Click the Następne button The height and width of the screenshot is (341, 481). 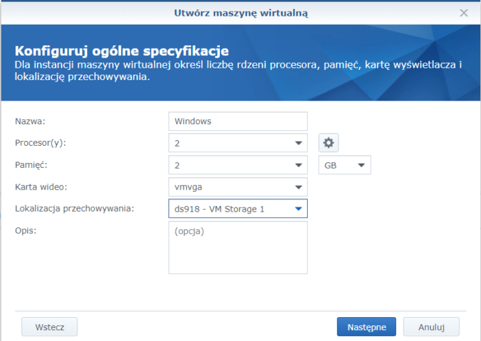367,327
